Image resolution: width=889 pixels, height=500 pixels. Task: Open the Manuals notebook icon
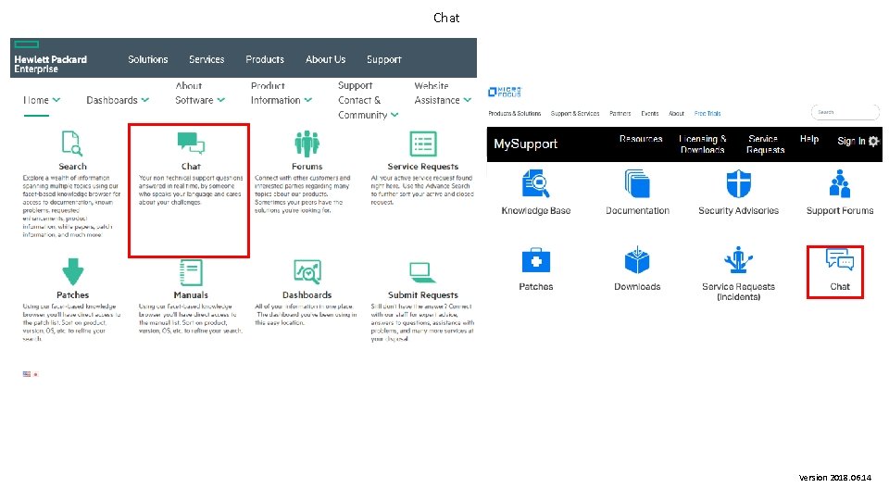[191, 272]
